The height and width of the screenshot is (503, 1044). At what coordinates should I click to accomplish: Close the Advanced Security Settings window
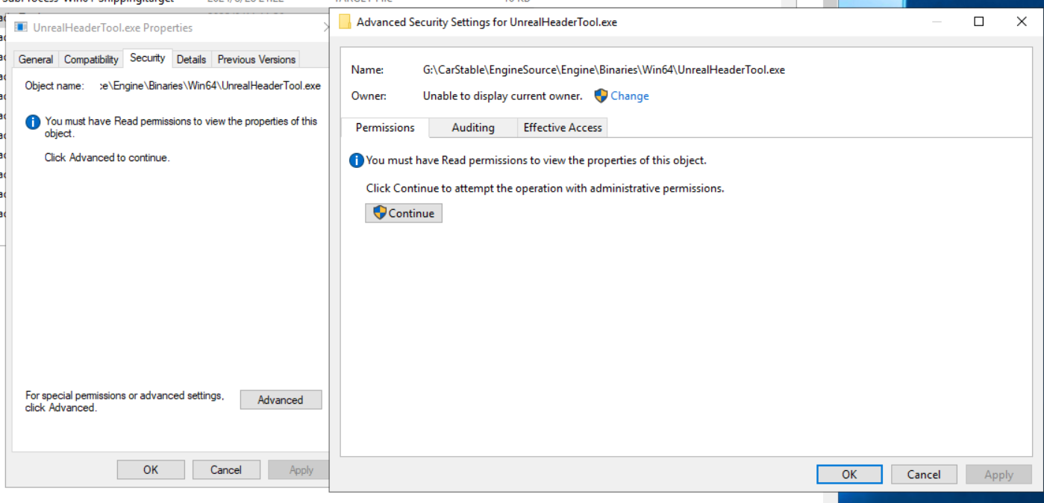[1022, 22]
